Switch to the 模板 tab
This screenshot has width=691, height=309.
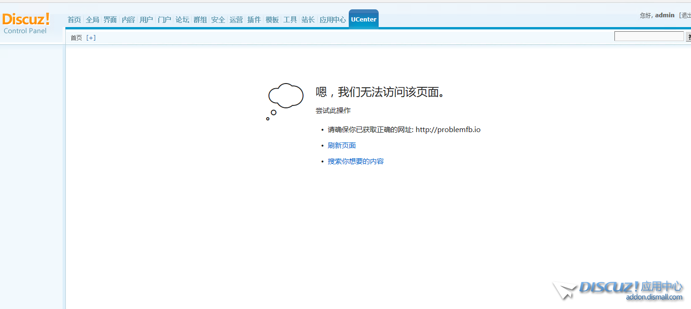[x=272, y=20]
